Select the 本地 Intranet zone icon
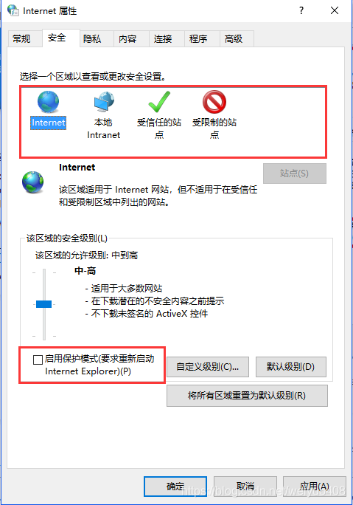This screenshot has height=505, width=353. pyautogui.click(x=104, y=102)
